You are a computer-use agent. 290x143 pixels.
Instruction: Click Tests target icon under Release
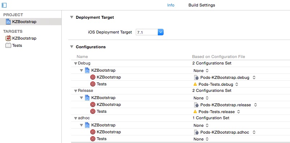pos(93,111)
